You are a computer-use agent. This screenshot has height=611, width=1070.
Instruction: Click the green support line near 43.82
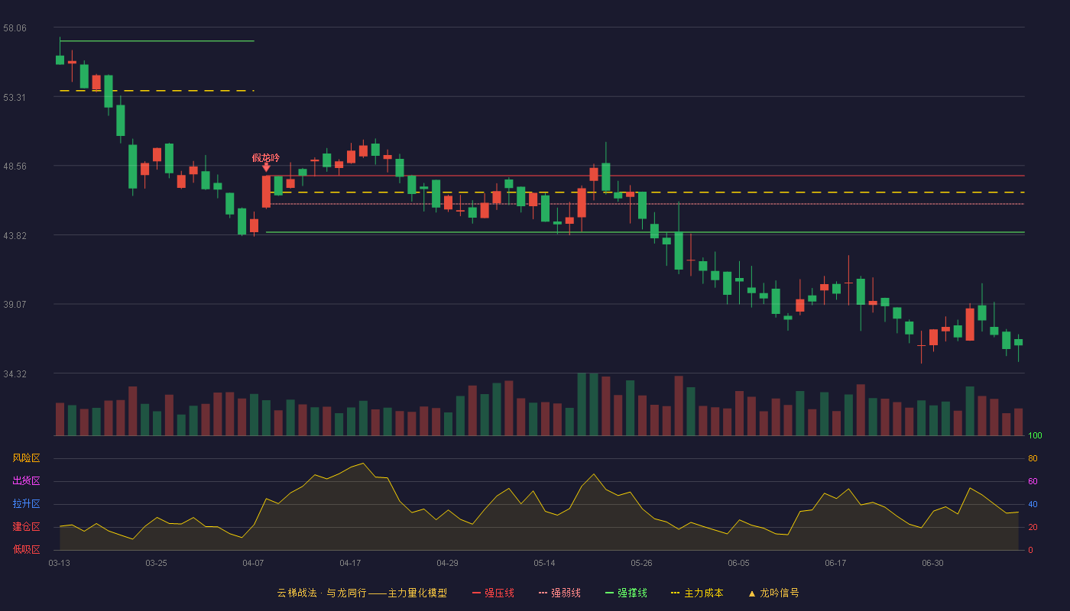(x=644, y=232)
